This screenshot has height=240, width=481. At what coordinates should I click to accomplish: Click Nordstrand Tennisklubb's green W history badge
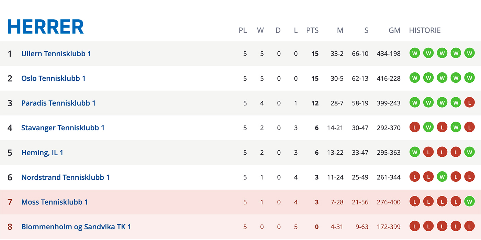coord(442,177)
